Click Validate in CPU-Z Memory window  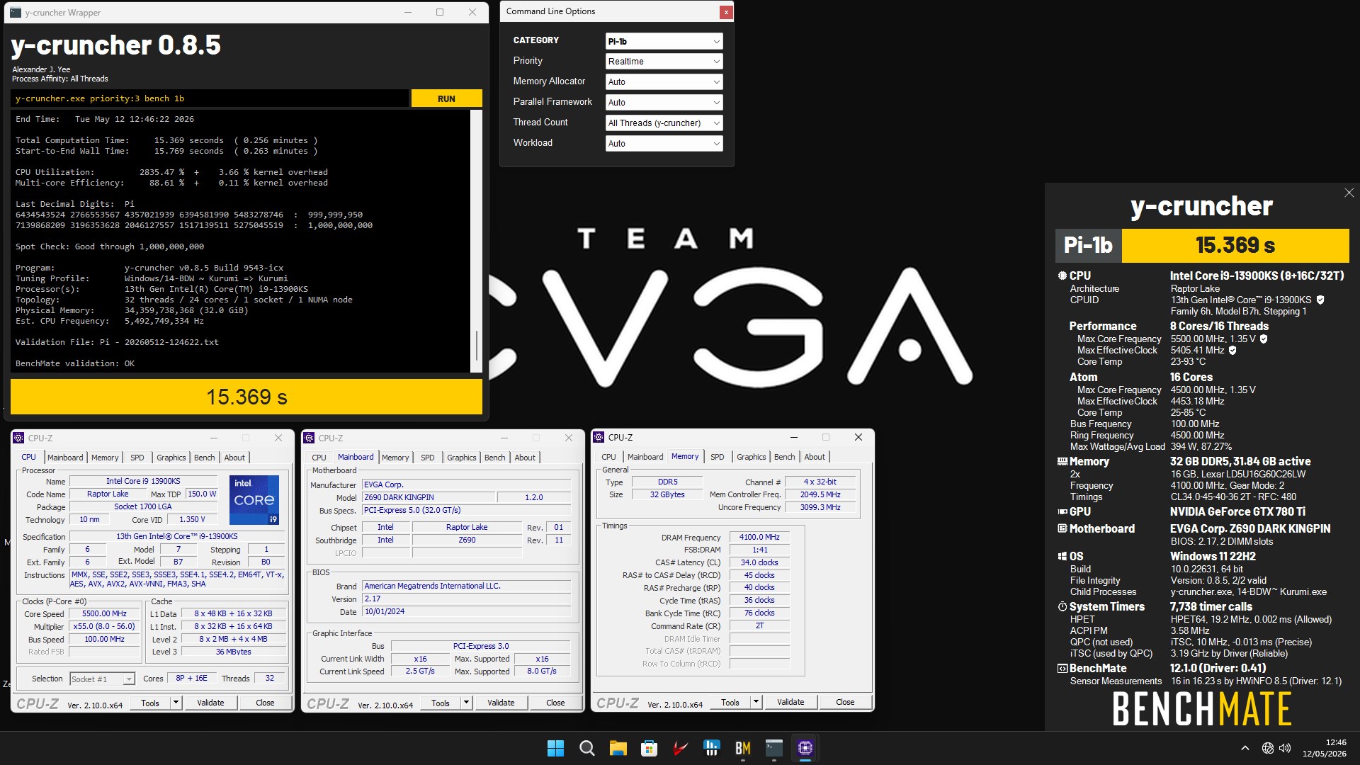[790, 702]
